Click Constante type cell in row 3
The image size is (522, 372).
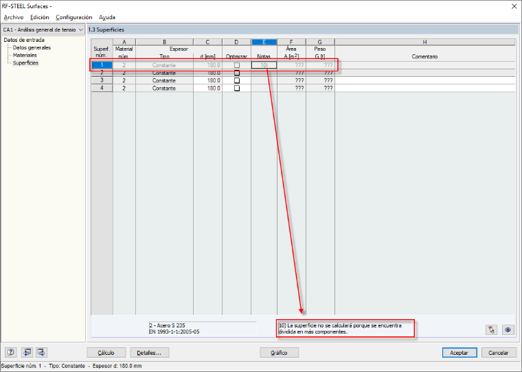tap(164, 80)
